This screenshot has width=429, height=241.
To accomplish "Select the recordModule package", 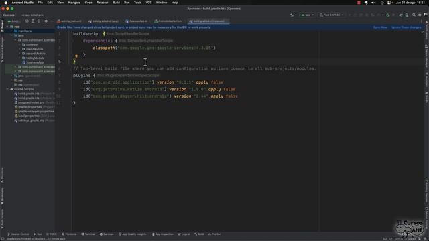I will point(34,54).
